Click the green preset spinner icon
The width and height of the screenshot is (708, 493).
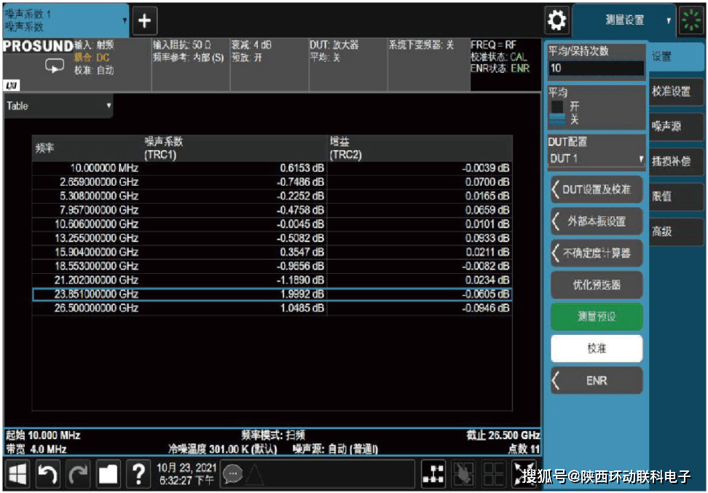click(x=691, y=20)
